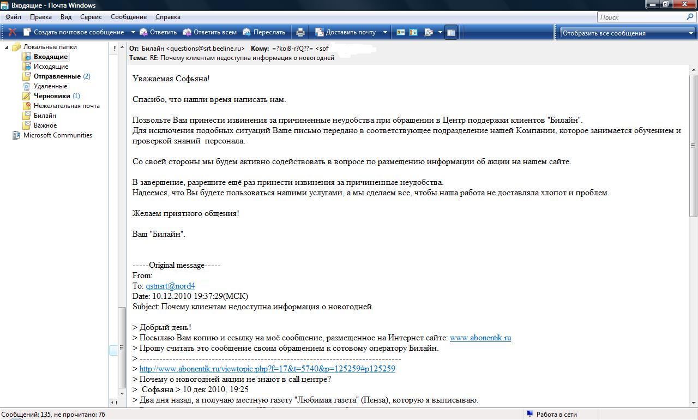Open the abonentik.ru viewtopic.php link
Viewport: 698px width, 420px height.
[267, 369]
